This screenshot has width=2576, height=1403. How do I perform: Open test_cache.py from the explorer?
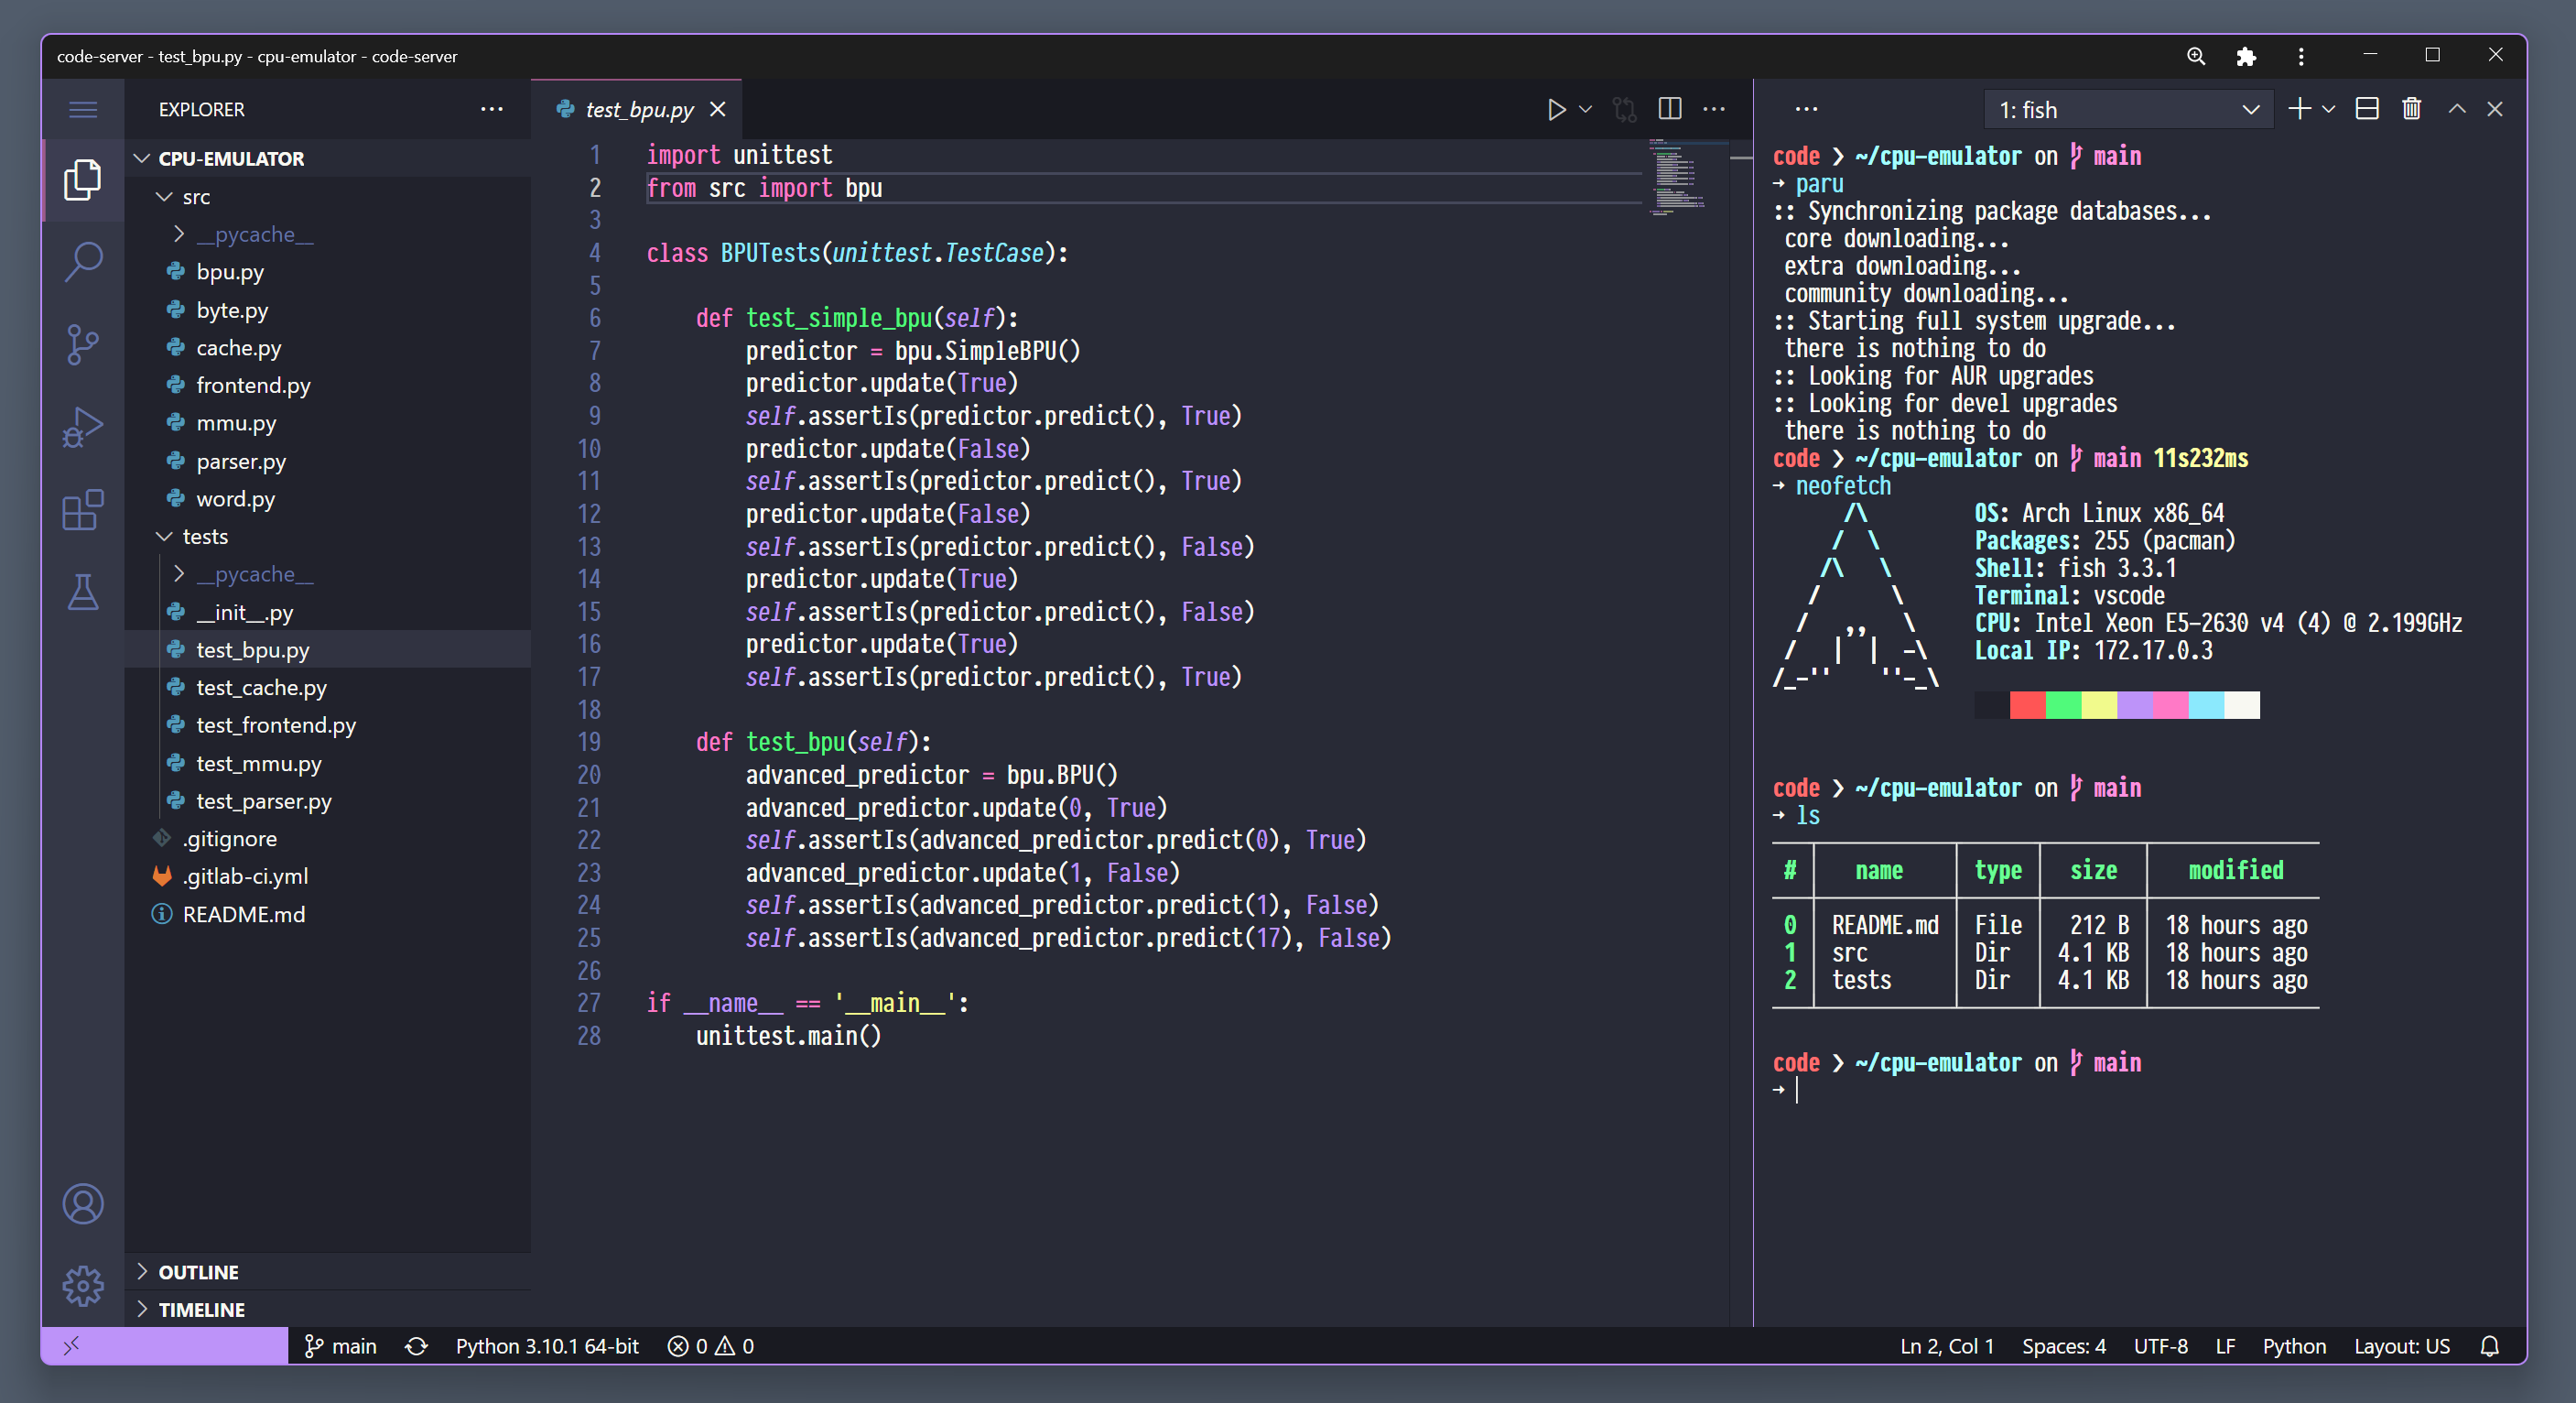pos(261,688)
